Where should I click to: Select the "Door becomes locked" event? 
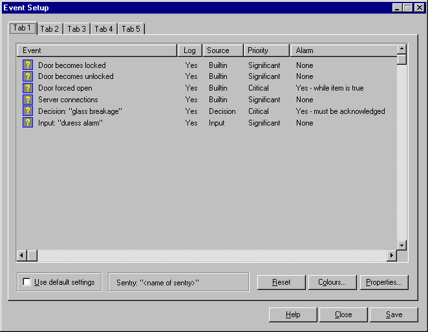(72, 65)
